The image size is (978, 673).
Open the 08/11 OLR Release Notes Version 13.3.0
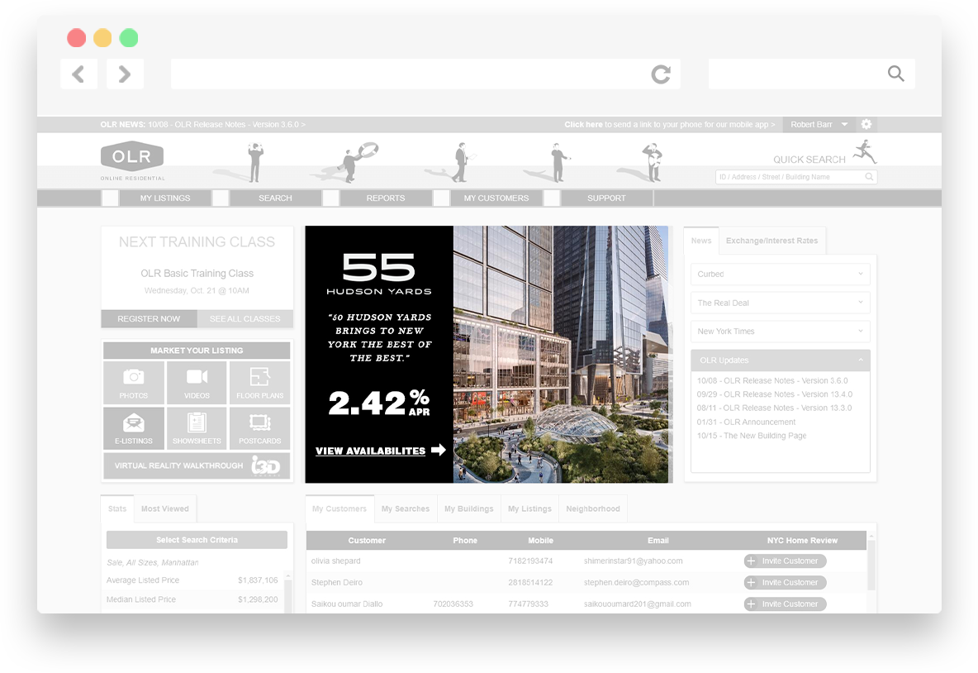(x=774, y=408)
